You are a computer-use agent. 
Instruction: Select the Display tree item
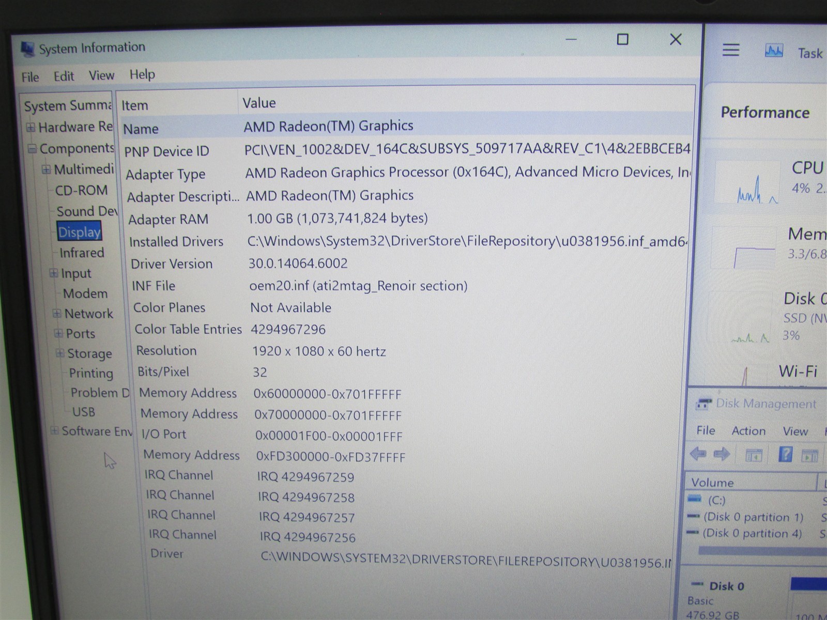(79, 232)
